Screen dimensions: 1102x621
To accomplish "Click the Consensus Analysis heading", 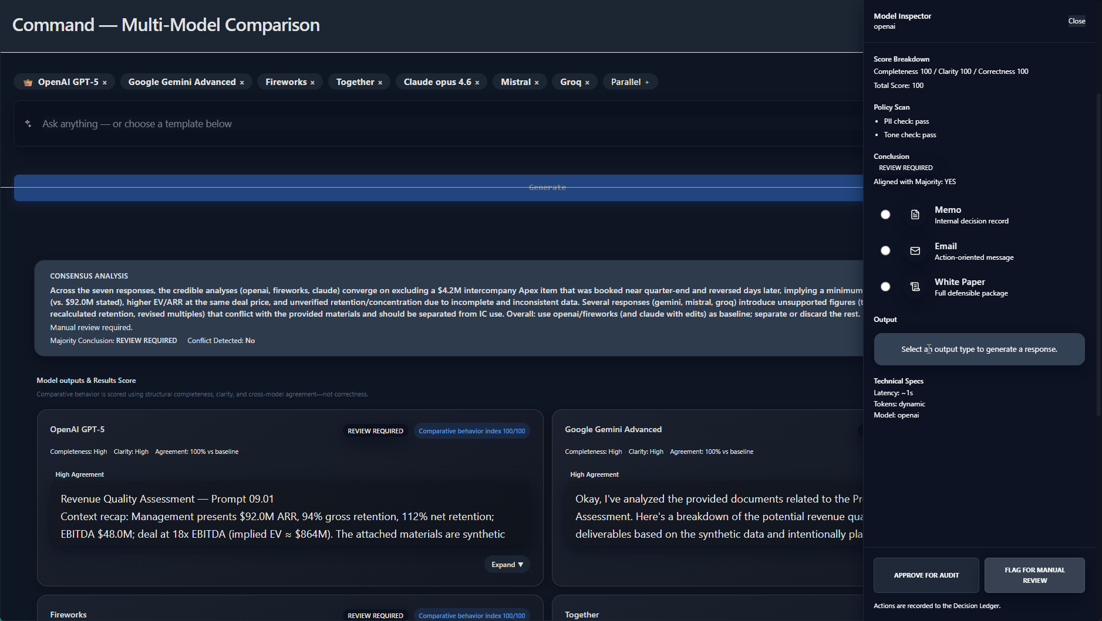I will tap(89, 276).
